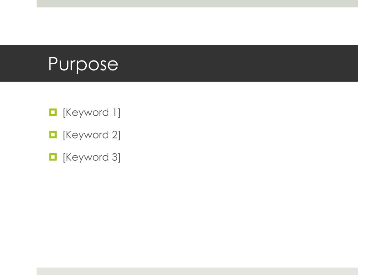367x275 pixels.
Task: Click the dark banner area left of Purpose
Action: click(23, 63)
